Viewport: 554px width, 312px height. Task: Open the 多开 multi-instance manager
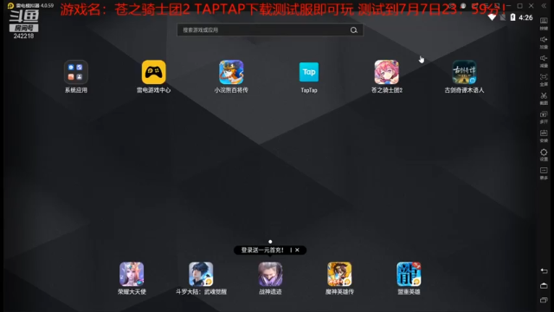[544, 117]
